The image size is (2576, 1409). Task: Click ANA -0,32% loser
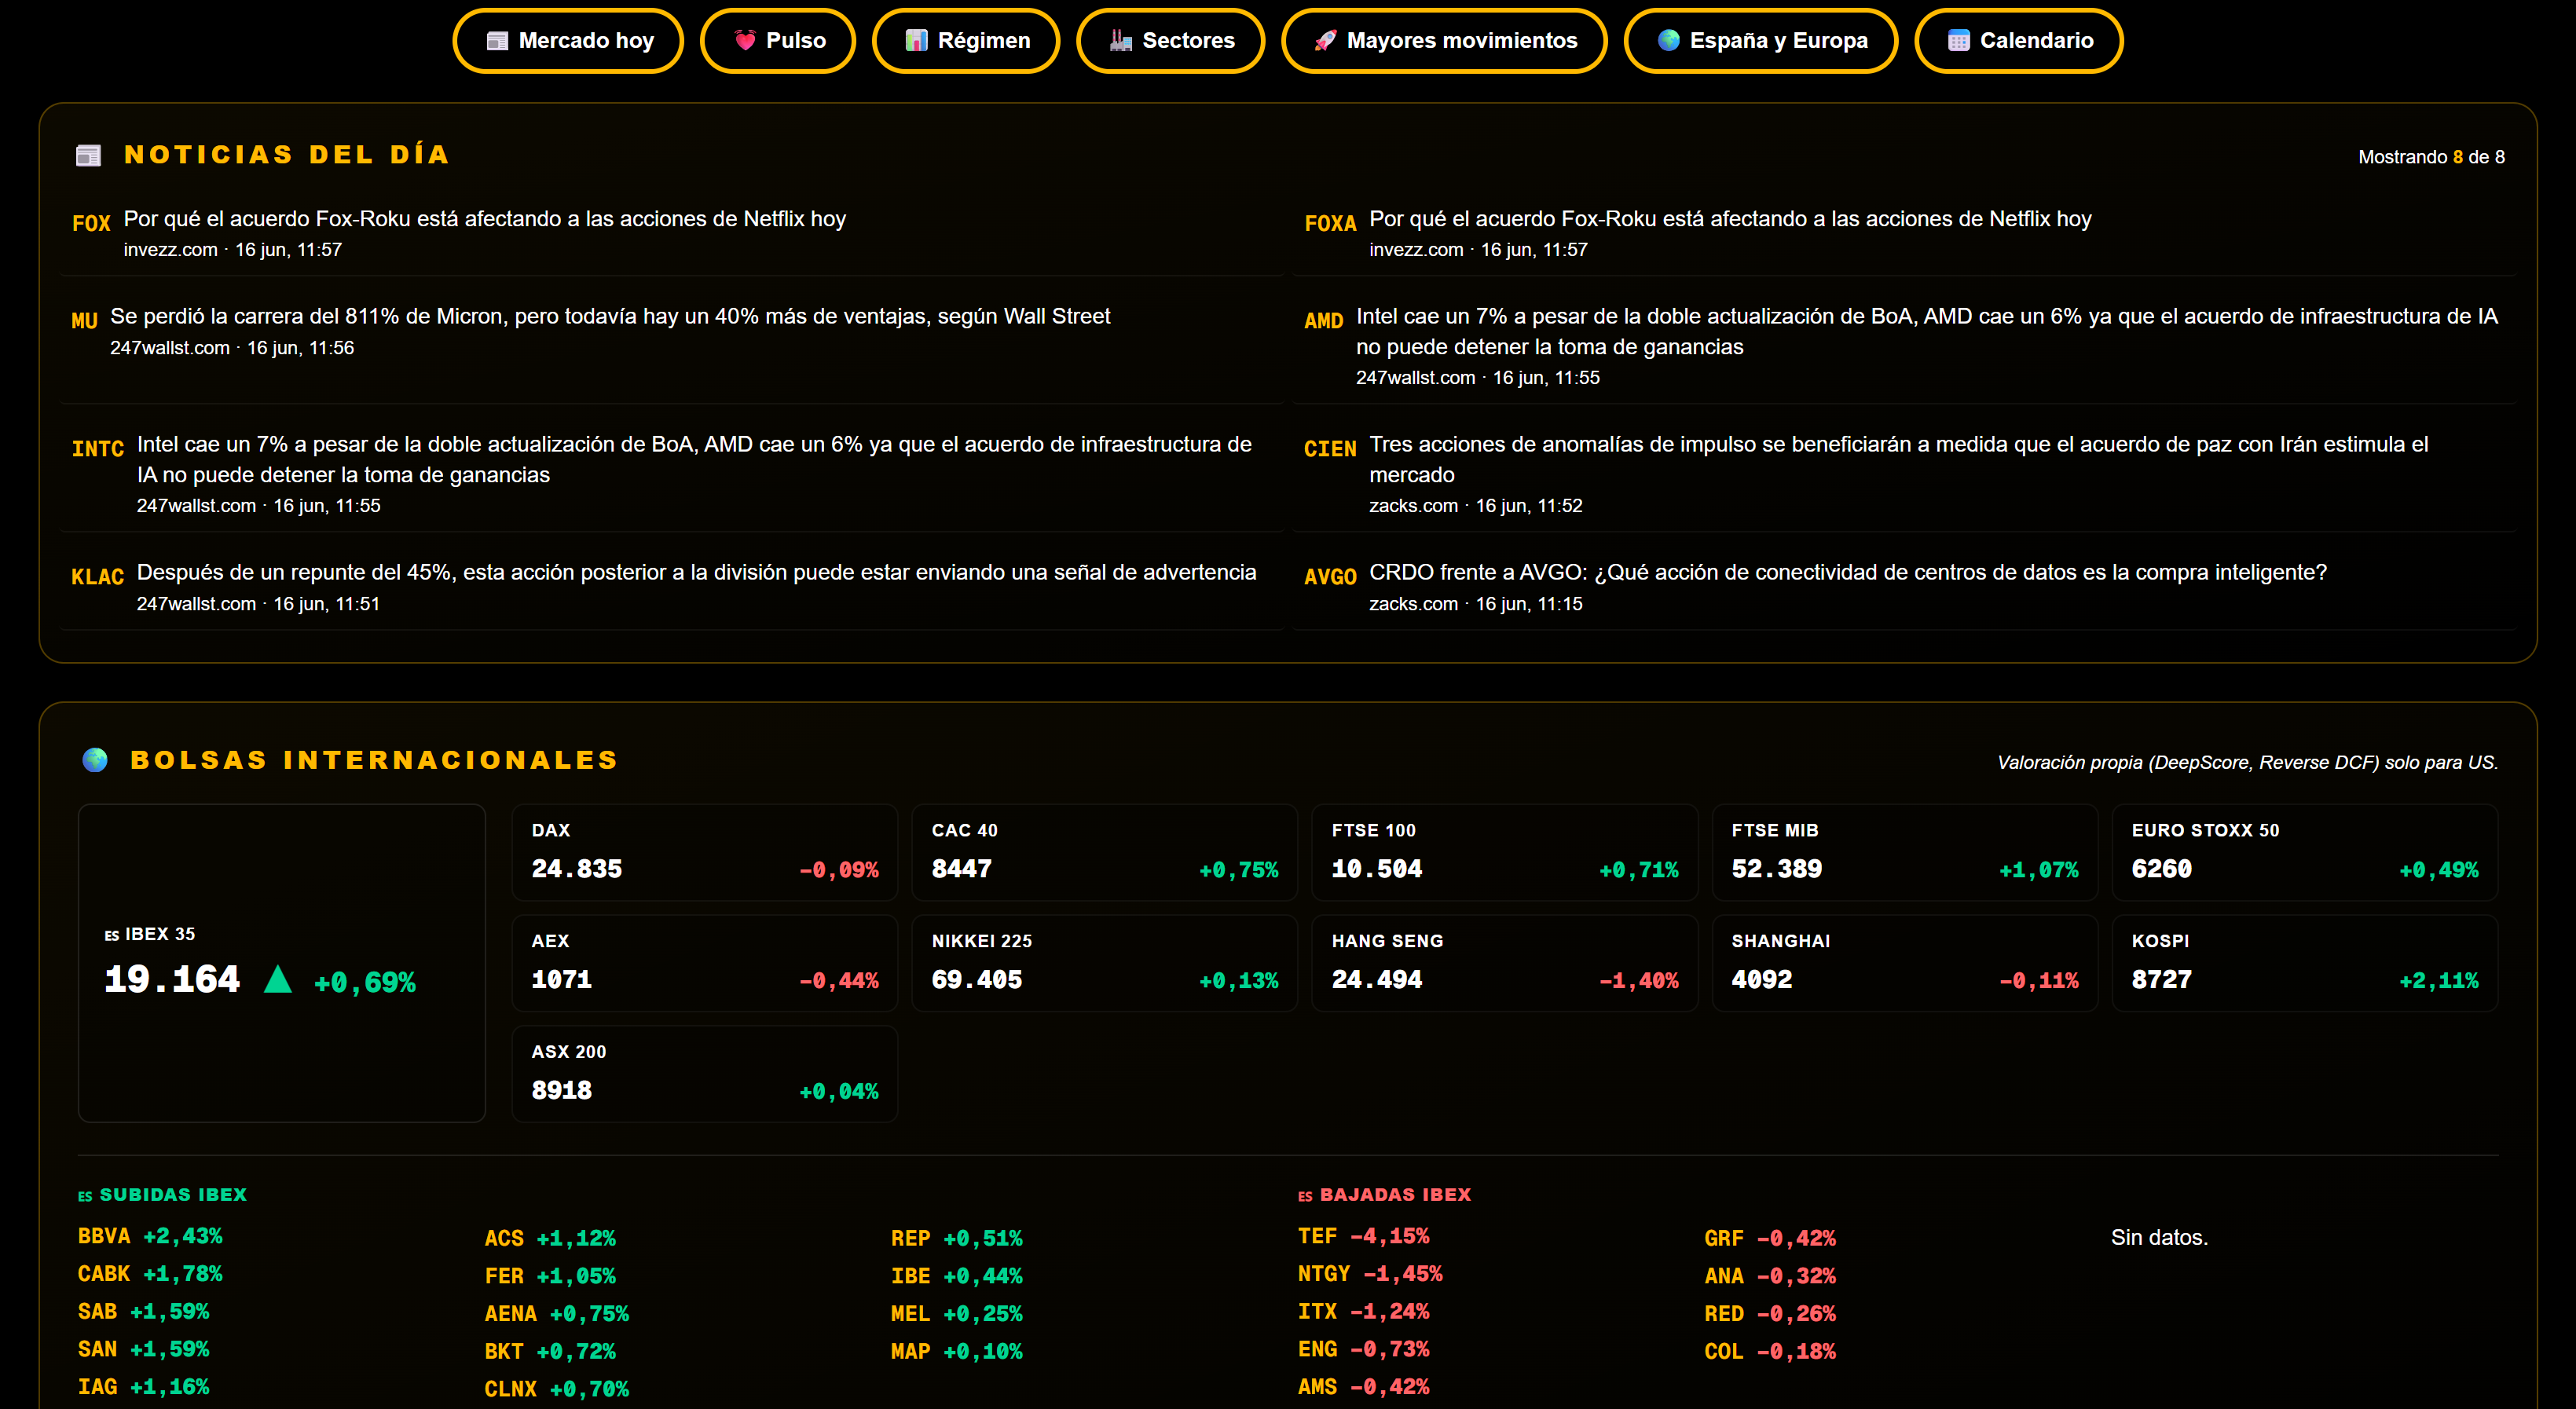(x=1770, y=1277)
